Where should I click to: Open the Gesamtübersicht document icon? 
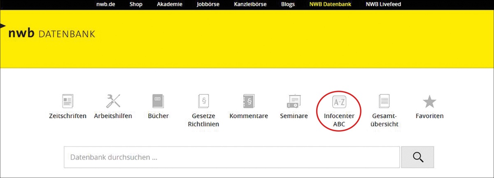(x=384, y=101)
